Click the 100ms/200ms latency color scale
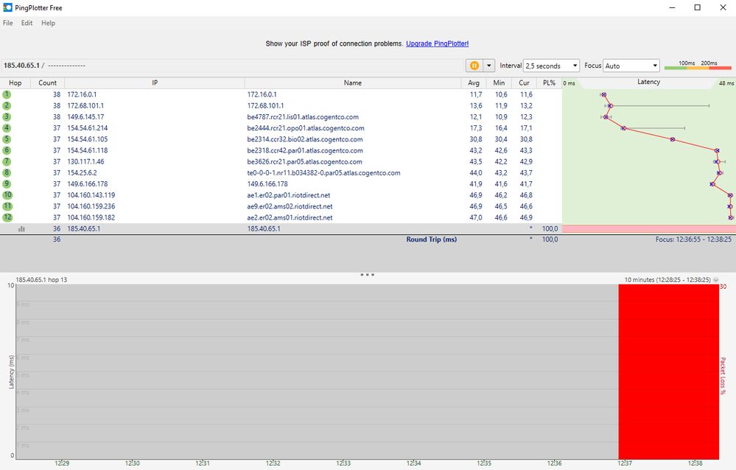736x470 pixels. pyautogui.click(x=698, y=66)
